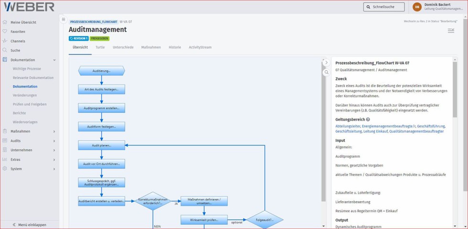The width and height of the screenshot is (468, 229).
Task: Collapse the right details panel arrow
Action: click(x=327, y=63)
